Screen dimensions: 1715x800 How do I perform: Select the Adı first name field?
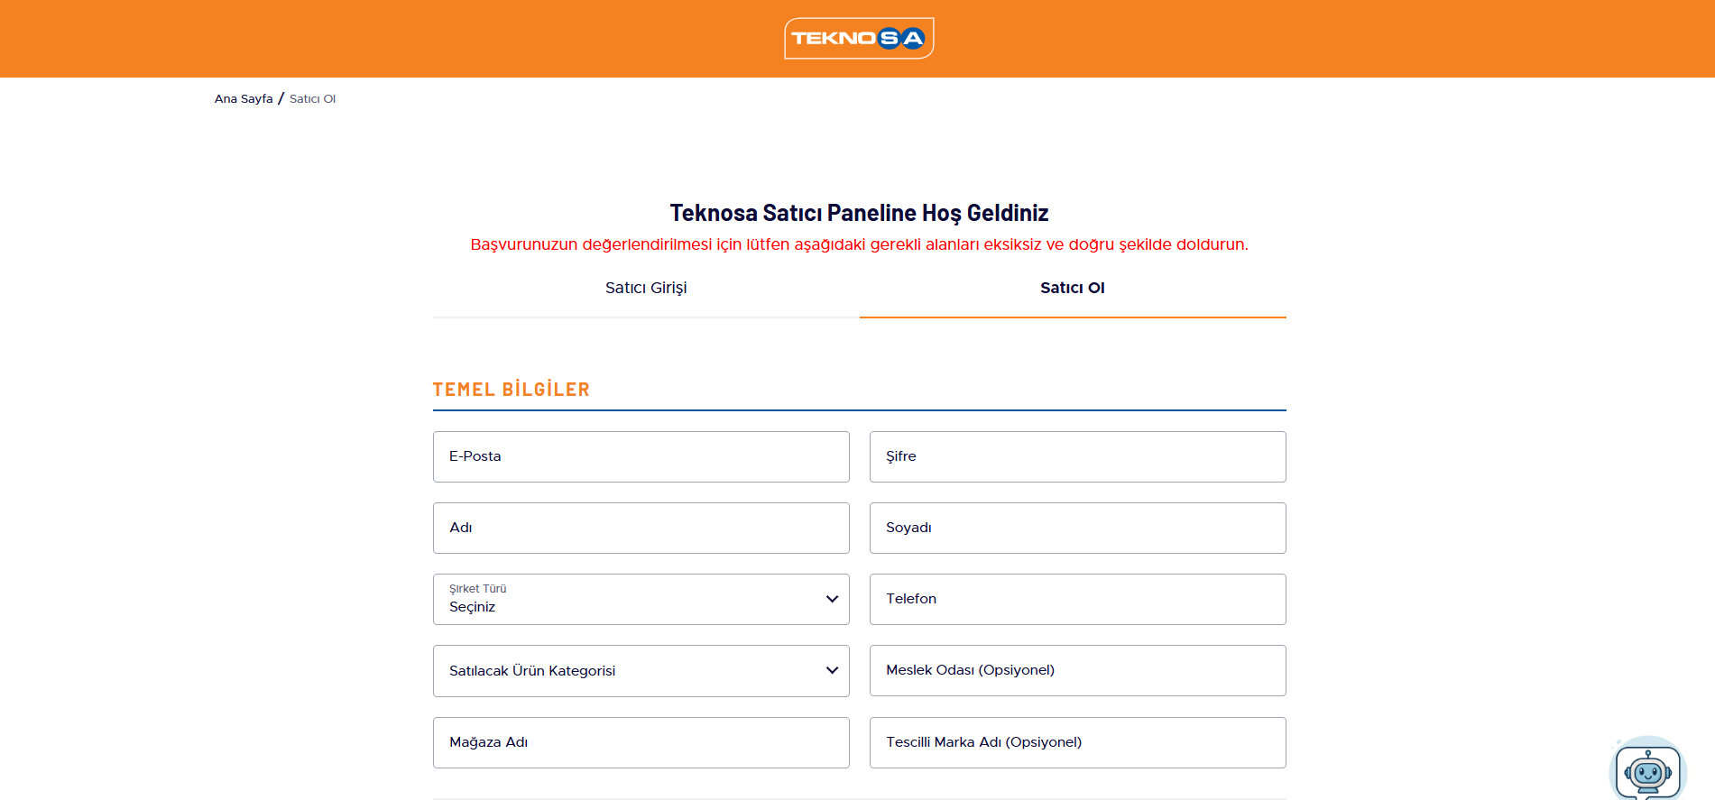(x=641, y=528)
